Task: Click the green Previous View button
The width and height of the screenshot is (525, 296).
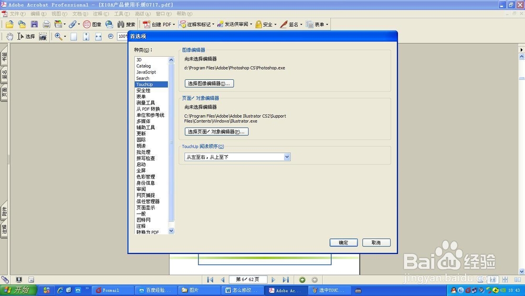Action: 302,280
